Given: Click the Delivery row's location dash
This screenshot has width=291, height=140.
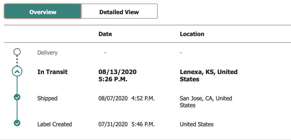Looking at the screenshot, I should 181,53.
